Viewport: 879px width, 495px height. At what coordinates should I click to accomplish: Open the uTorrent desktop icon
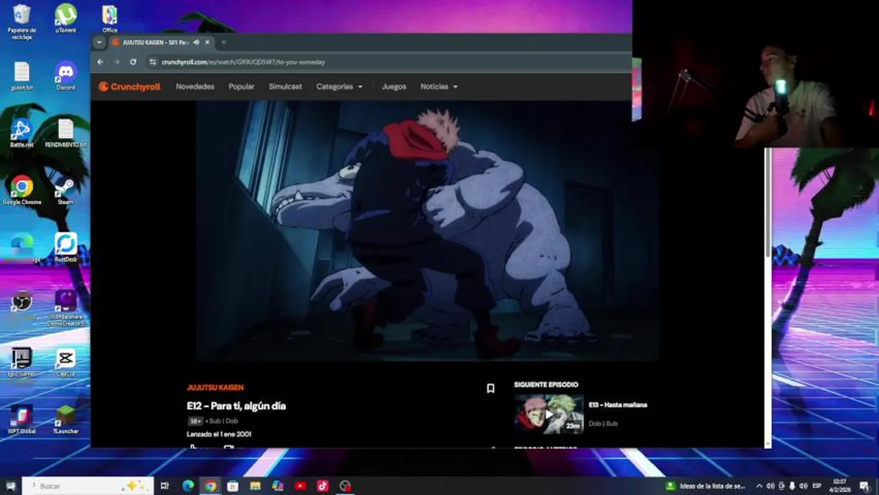(x=66, y=19)
